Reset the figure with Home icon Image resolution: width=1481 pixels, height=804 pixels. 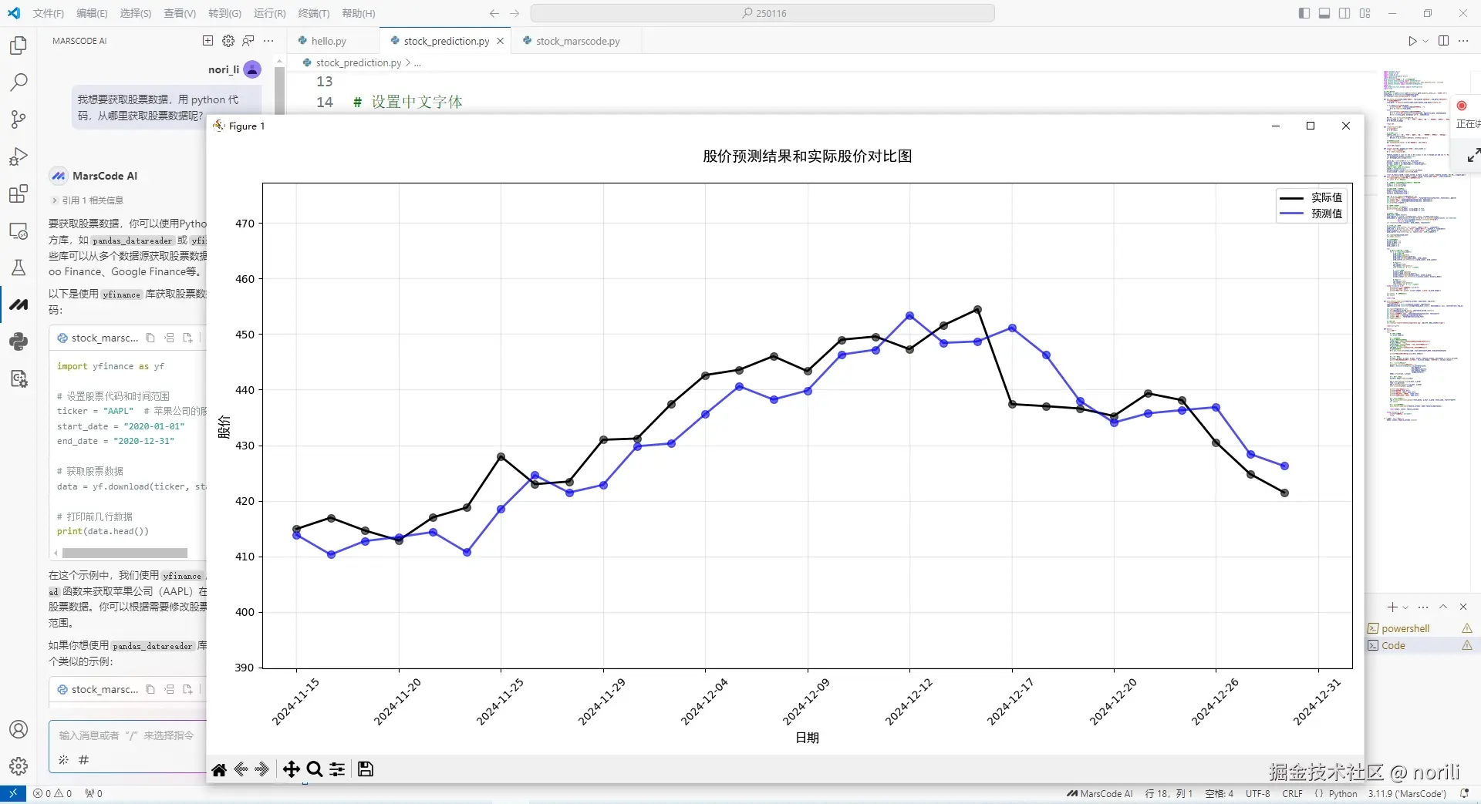pyautogui.click(x=219, y=769)
